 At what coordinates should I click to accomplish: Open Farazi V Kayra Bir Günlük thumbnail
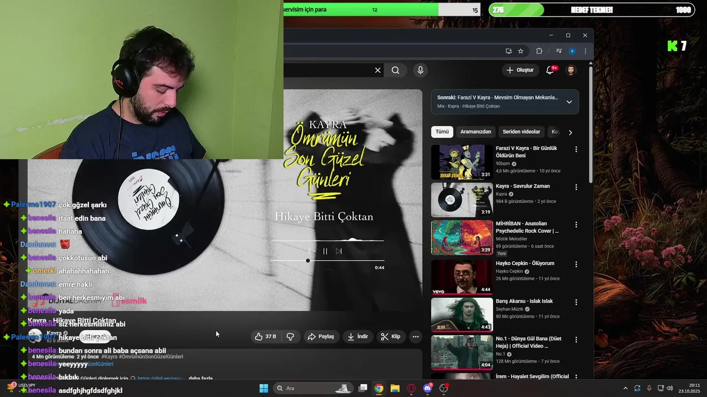click(x=462, y=162)
